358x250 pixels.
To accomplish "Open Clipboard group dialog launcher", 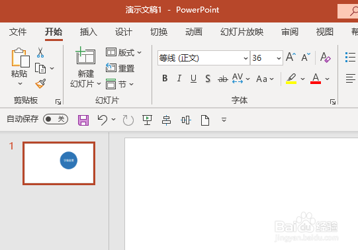I will pyautogui.click(x=58, y=102).
